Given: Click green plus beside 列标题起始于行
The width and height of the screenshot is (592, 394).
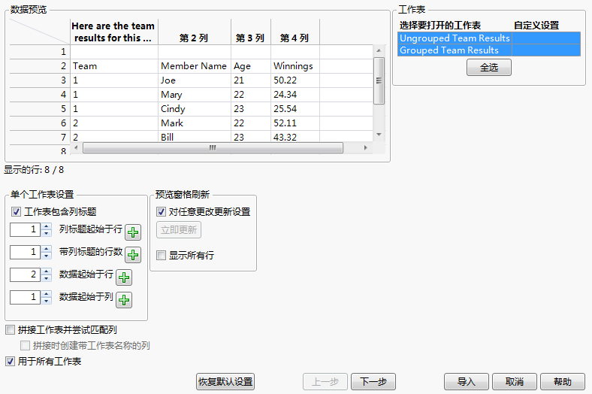Looking at the screenshot, I should coord(133,232).
